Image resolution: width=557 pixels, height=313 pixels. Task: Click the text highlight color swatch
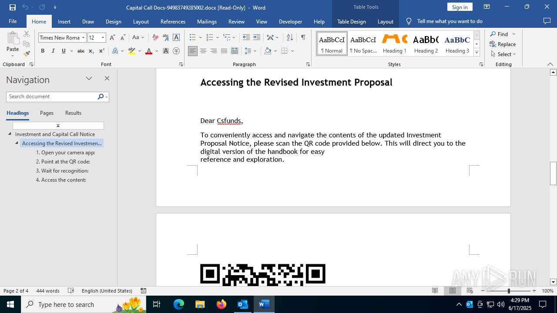click(132, 51)
